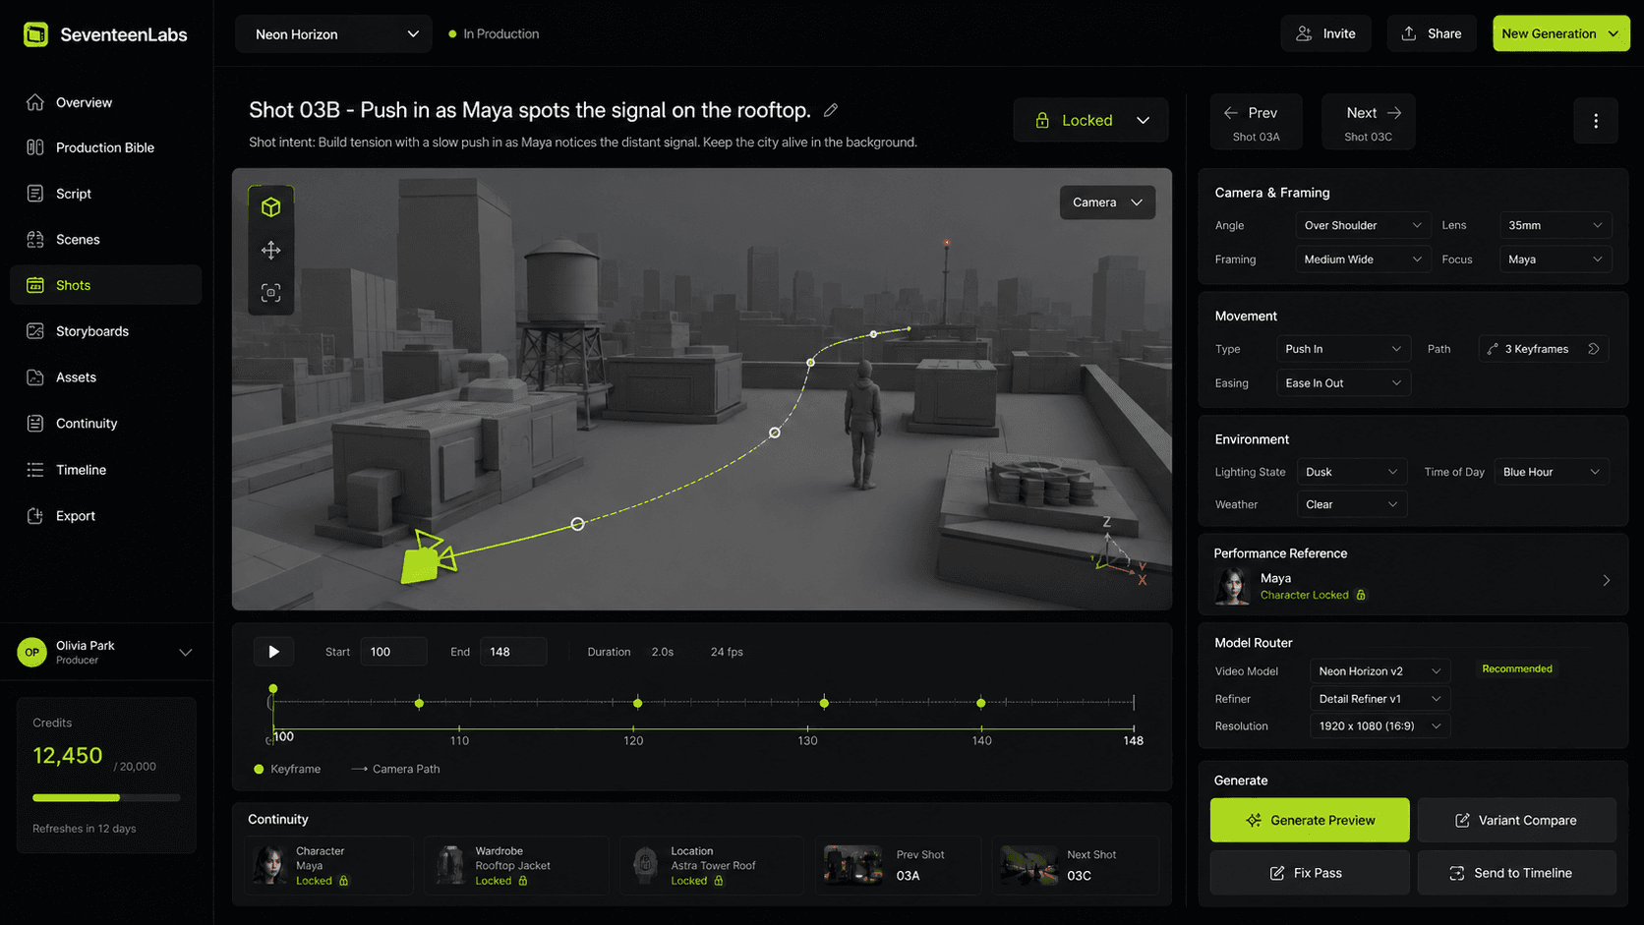Click the Share button
1644x925 pixels.
[1432, 33]
